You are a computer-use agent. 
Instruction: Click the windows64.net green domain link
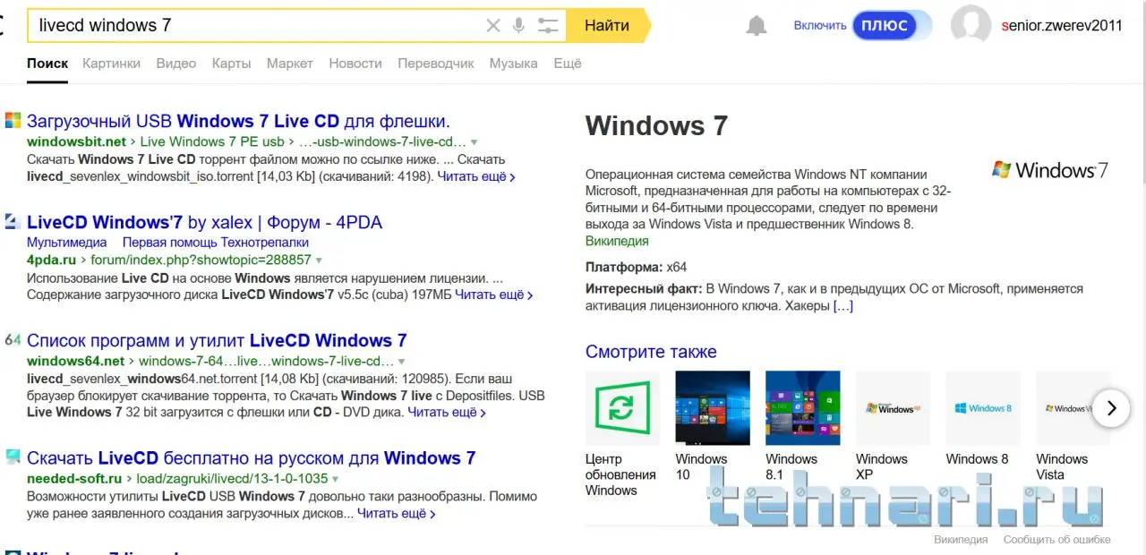(x=75, y=362)
